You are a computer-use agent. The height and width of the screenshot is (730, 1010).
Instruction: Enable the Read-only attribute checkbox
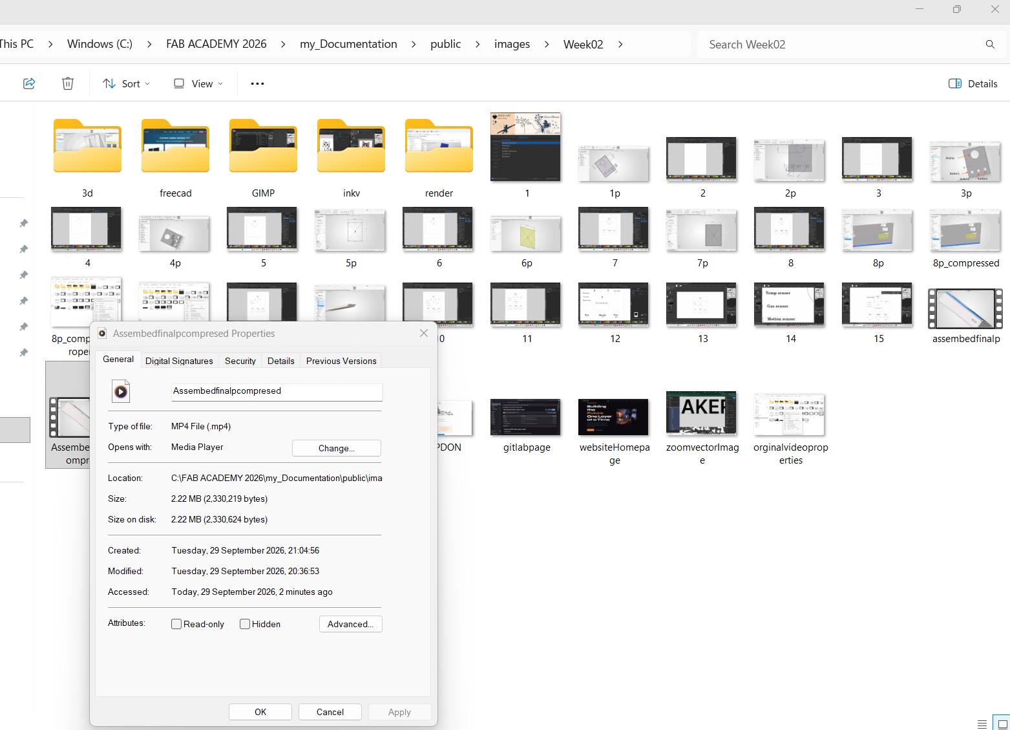pos(176,624)
